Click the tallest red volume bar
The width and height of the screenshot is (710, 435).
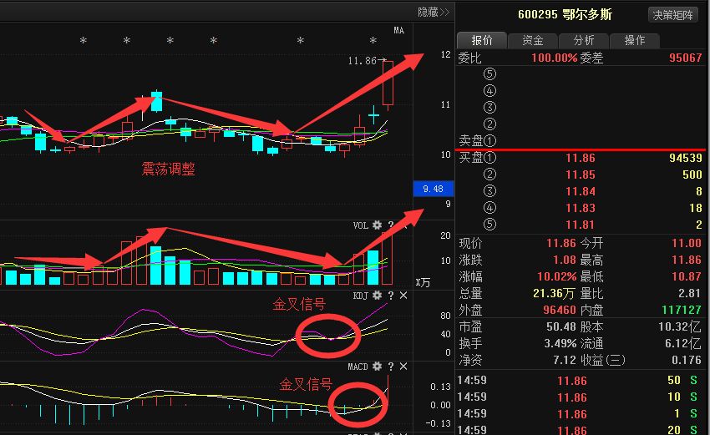pos(387,259)
